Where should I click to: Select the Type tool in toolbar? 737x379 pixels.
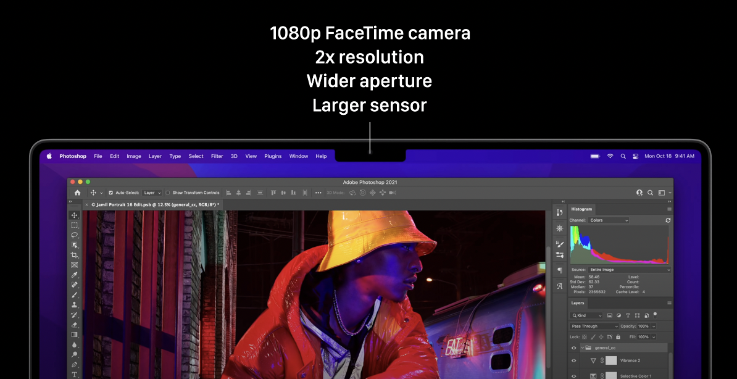click(74, 374)
